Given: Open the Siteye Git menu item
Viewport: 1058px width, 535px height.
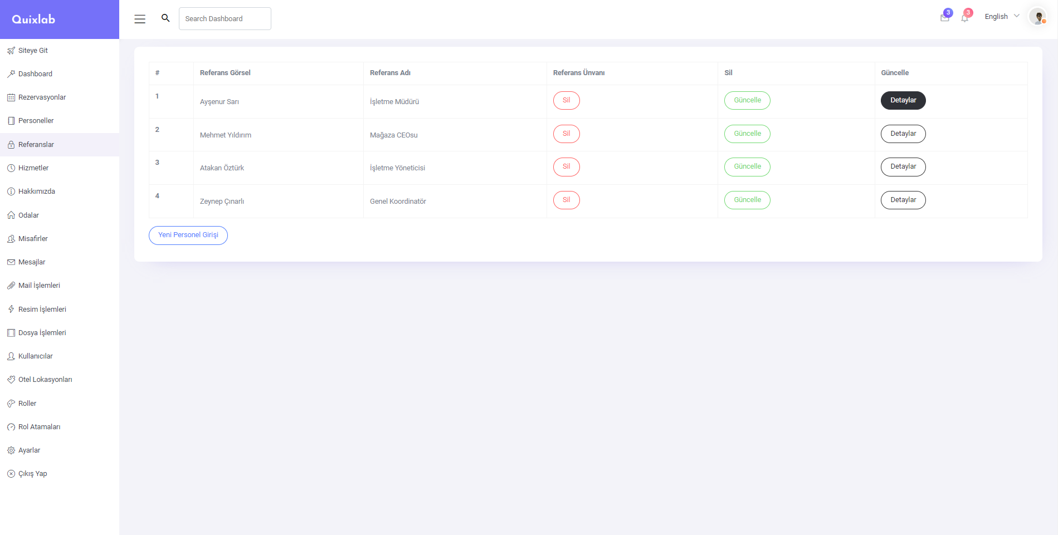Looking at the screenshot, I should pos(60,51).
